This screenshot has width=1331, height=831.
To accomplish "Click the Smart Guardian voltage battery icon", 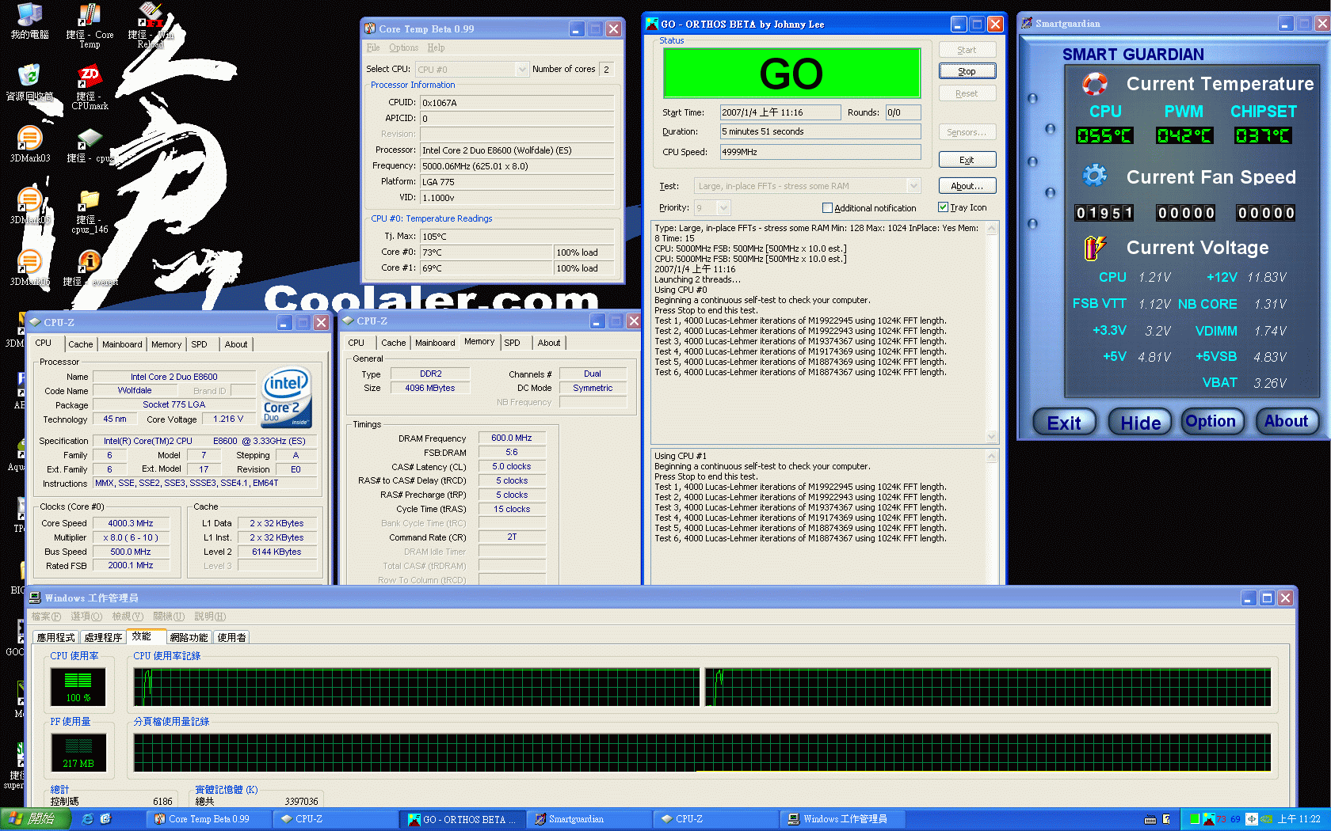I will (1094, 248).
